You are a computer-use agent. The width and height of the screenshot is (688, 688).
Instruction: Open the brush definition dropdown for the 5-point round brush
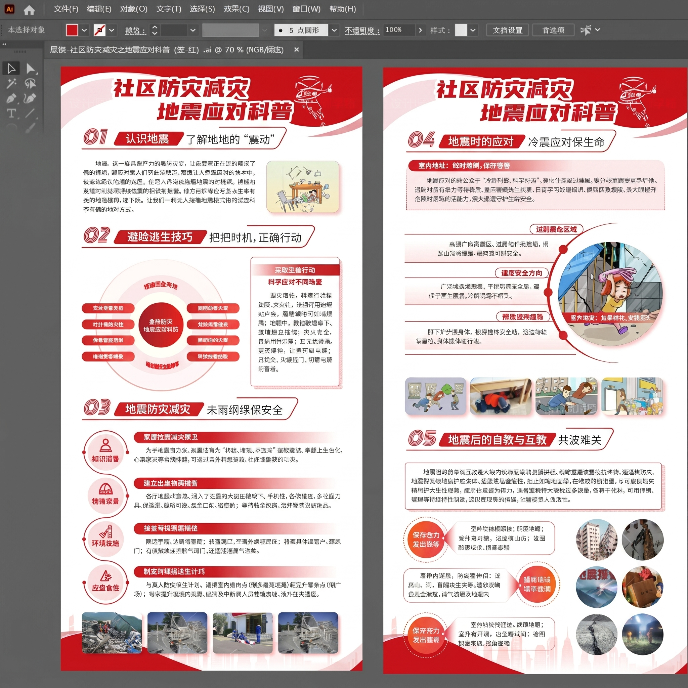[334, 30]
